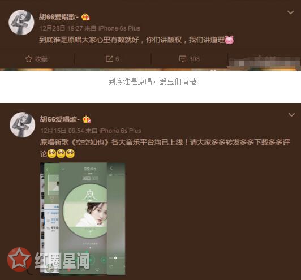
Task: Open username 胡66爱唱歌- on second post
Action: click(60, 119)
